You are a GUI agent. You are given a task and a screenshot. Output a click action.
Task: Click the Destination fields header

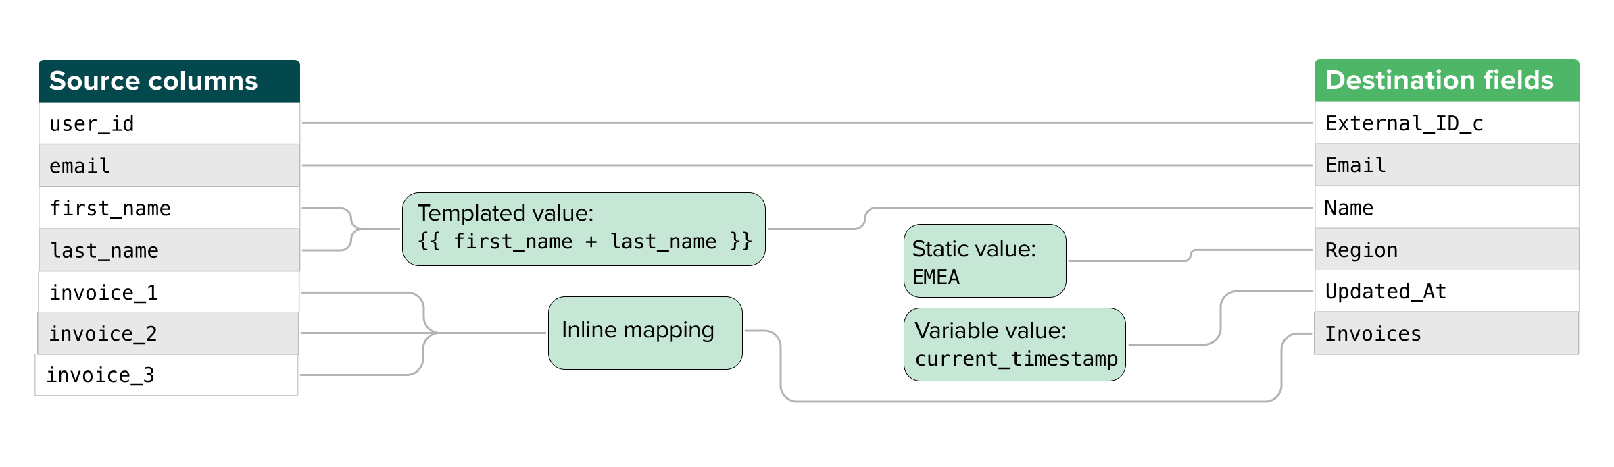1446,80
